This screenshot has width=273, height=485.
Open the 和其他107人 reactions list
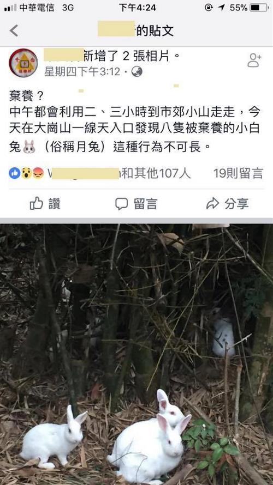tap(156, 173)
